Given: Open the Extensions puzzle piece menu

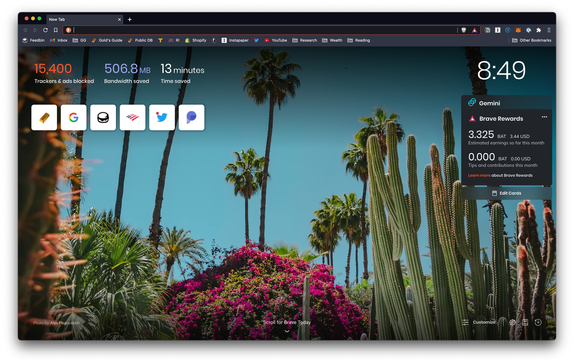Looking at the screenshot, I should [539, 30].
